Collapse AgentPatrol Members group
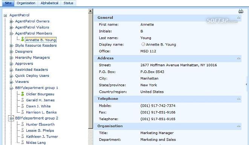The width and height of the screenshot is (249, 145). click(x=11, y=34)
